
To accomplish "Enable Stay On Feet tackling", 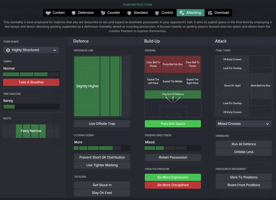I will pyautogui.click(x=102, y=193).
